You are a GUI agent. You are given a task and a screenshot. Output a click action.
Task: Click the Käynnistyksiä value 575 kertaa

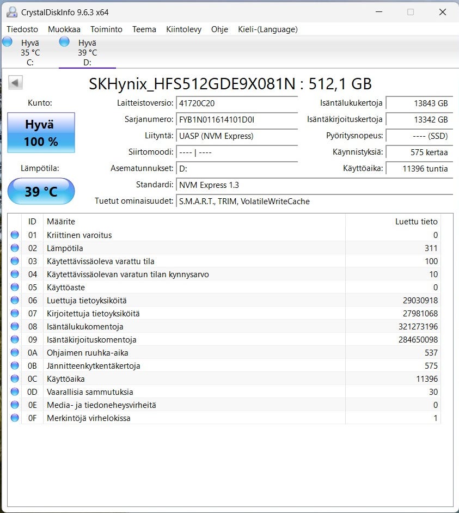point(419,152)
